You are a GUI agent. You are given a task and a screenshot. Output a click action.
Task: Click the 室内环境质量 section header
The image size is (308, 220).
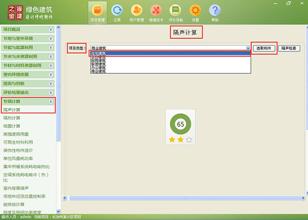pos(28,75)
